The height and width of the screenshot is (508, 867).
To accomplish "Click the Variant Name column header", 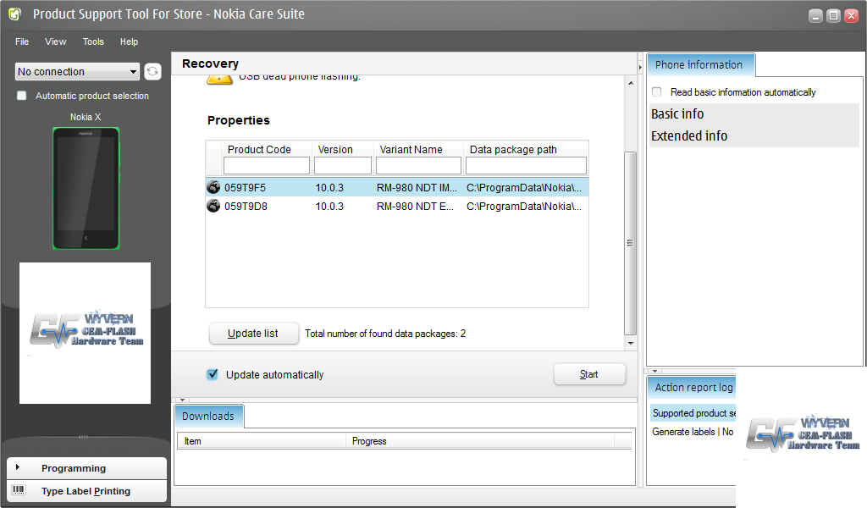I will [x=411, y=149].
